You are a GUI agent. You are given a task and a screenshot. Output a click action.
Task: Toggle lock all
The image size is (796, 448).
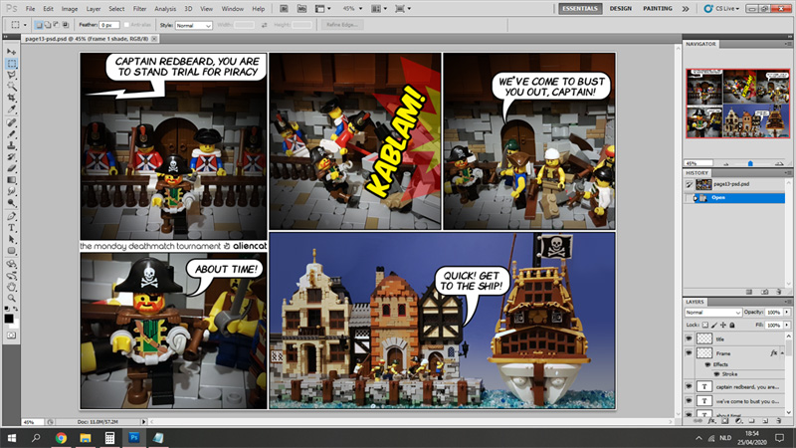pos(732,326)
